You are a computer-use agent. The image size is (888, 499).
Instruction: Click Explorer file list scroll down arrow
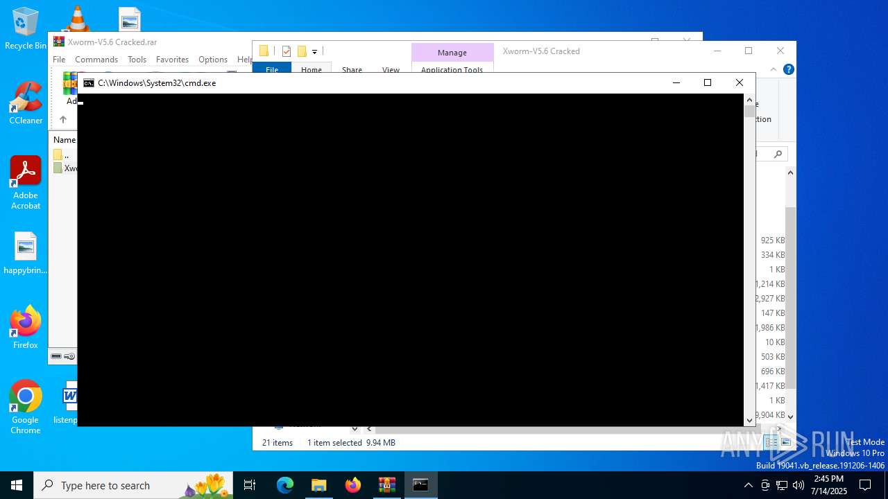coord(790,416)
